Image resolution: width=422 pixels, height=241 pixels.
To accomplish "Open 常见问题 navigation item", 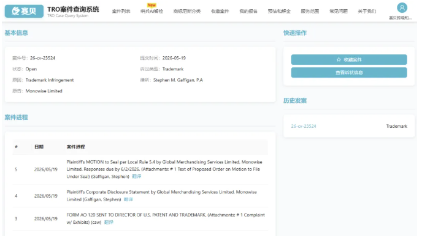I will [339, 11].
